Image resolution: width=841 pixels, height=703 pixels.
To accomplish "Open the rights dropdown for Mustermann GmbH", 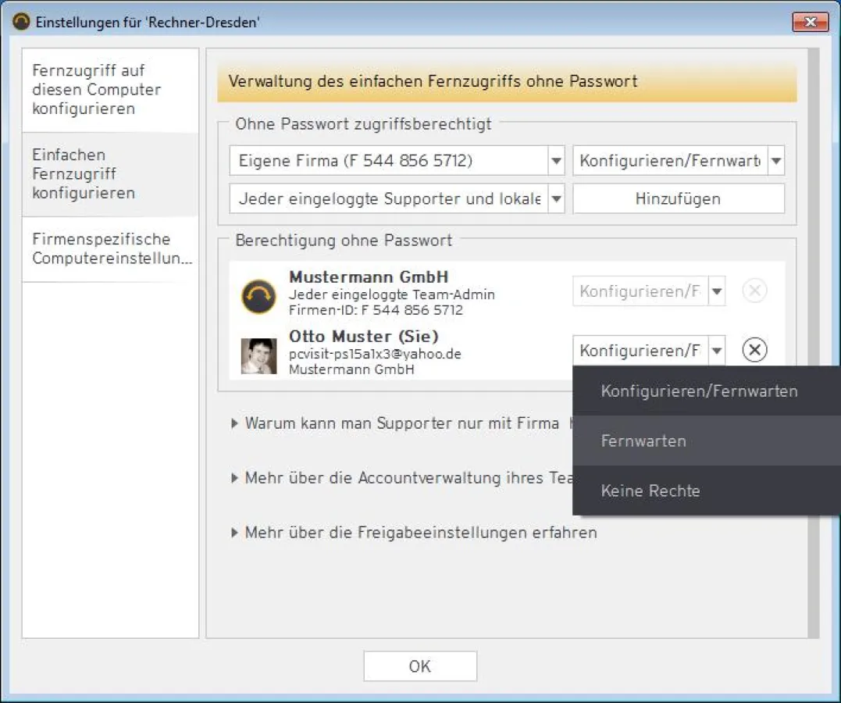I will (x=716, y=292).
